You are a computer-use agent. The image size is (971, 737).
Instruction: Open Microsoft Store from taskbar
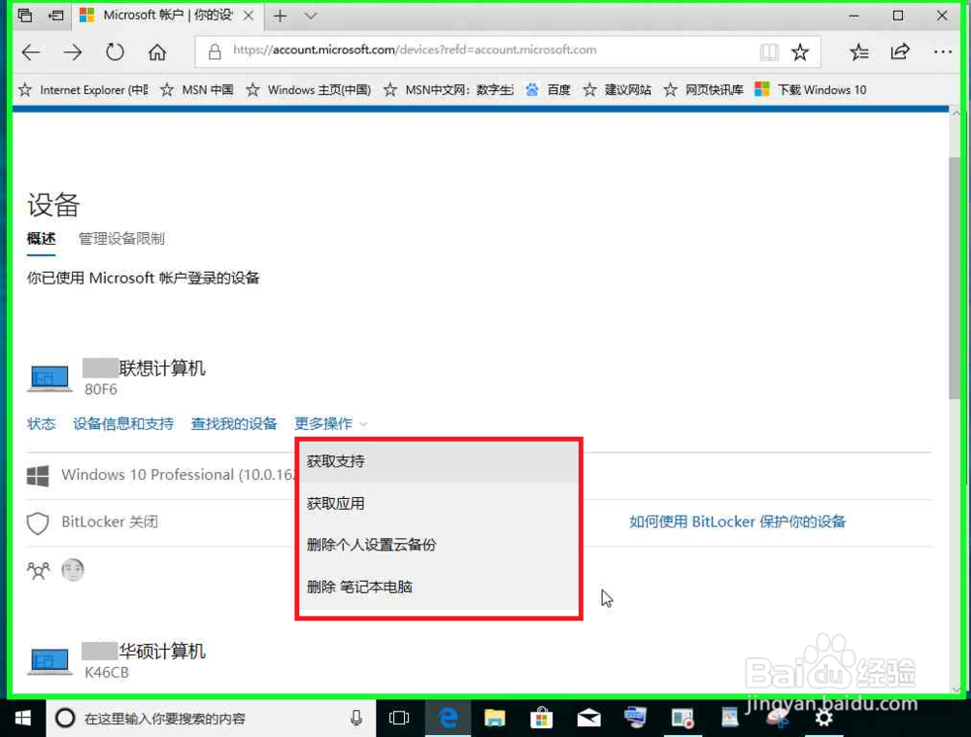pyautogui.click(x=541, y=719)
